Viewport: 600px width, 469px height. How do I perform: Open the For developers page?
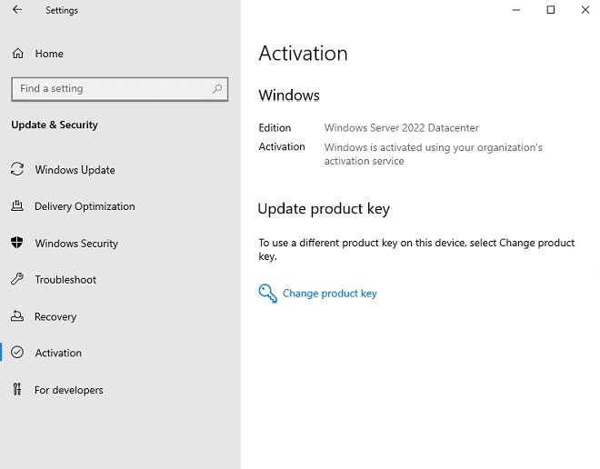pyautogui.click(x=69, y=390)
